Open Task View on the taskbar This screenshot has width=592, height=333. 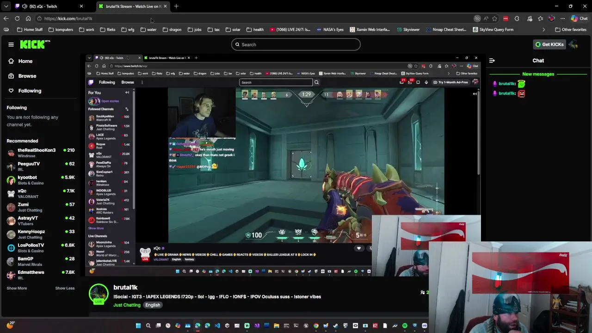[x=158, y=326]
